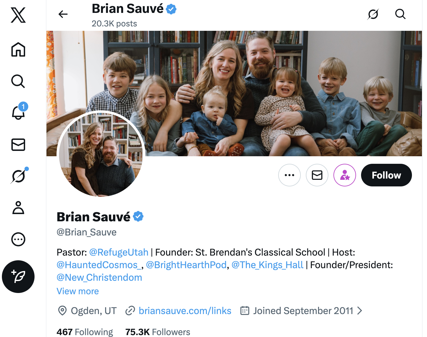Open Grok icon in top bar

click(373, 14)
